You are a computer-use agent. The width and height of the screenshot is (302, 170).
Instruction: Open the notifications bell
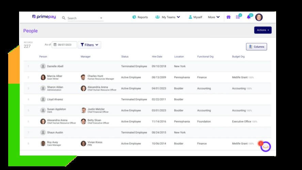point(249,17)
